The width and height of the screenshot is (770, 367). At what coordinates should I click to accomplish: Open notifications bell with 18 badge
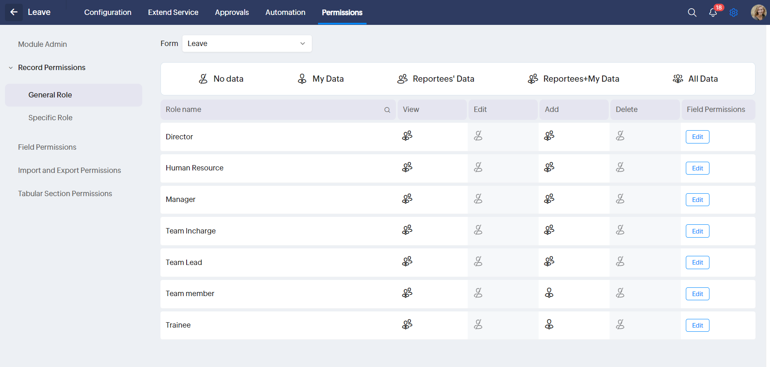click(x=713, y=12)
